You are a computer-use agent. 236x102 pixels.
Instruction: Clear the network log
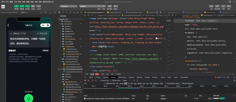(x=88, y=80)
